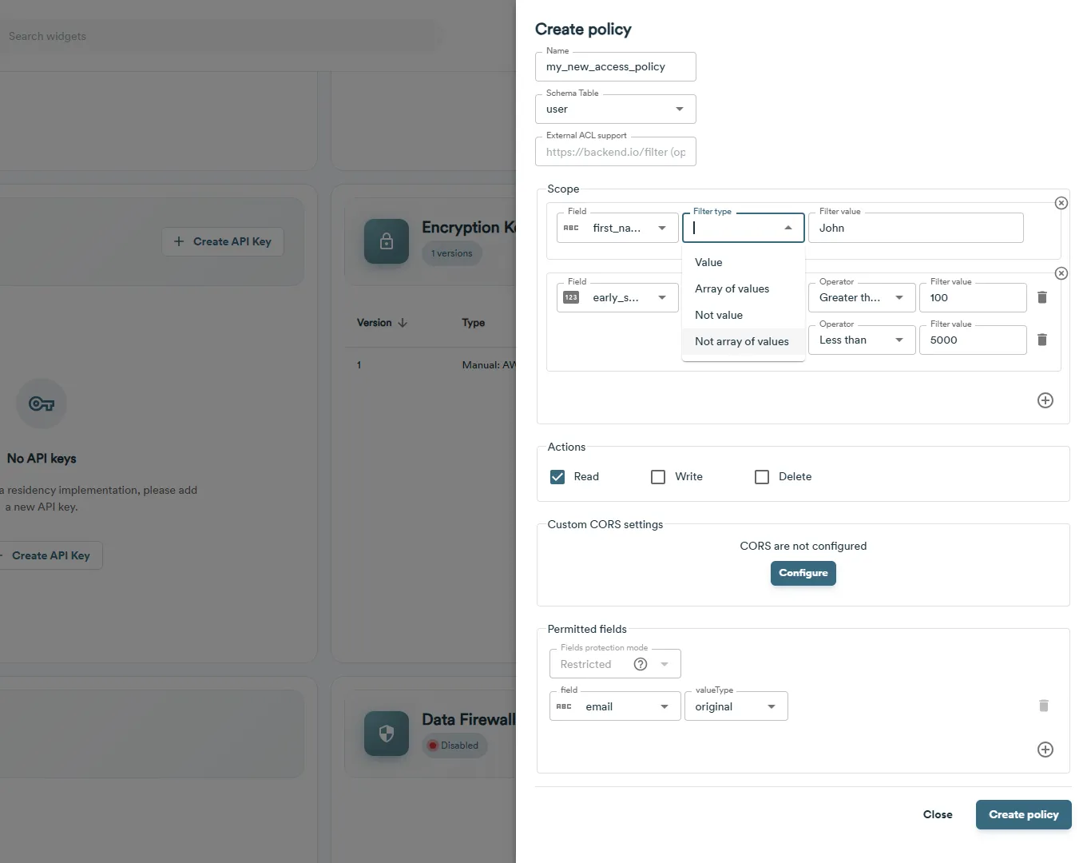Viewport: 1091px width, 863px height.
Task: Open the Less than operator dropdown
Action: click(862, 340)
